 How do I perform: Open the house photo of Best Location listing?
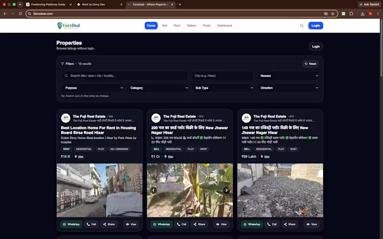click(100, 190)
